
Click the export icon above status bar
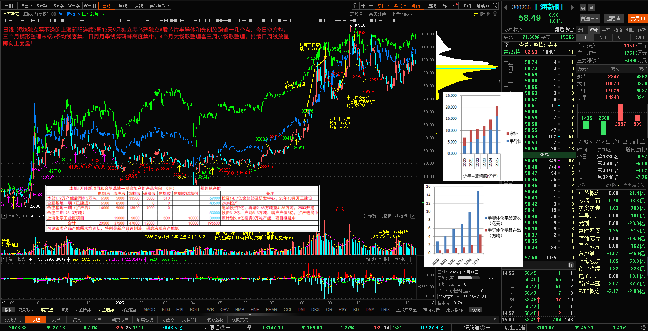point(494,320)
